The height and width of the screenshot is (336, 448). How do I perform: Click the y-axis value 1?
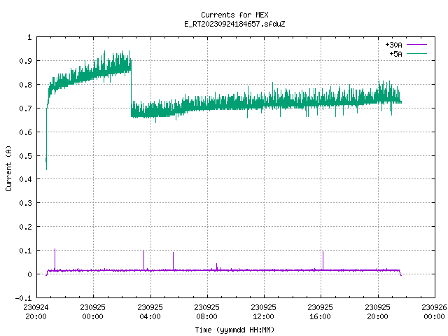pyautogui.click(x=29, y=37)
